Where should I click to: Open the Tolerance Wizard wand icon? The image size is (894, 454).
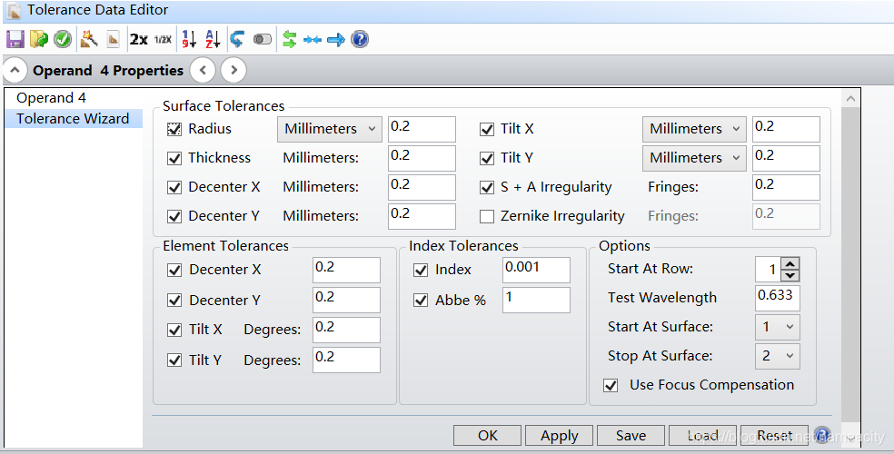point(89,39)
